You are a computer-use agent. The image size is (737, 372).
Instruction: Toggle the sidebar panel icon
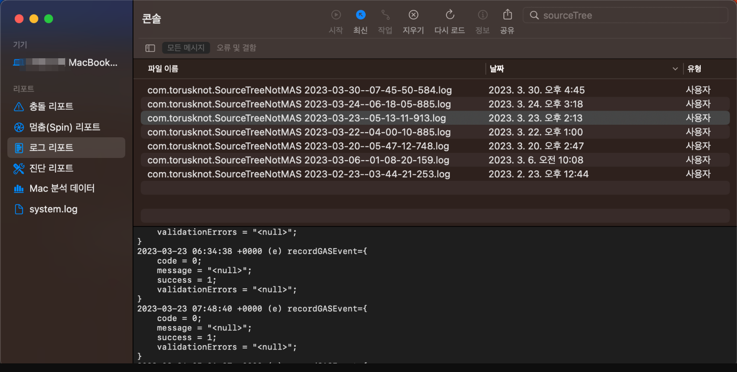[x=150, y=48]
